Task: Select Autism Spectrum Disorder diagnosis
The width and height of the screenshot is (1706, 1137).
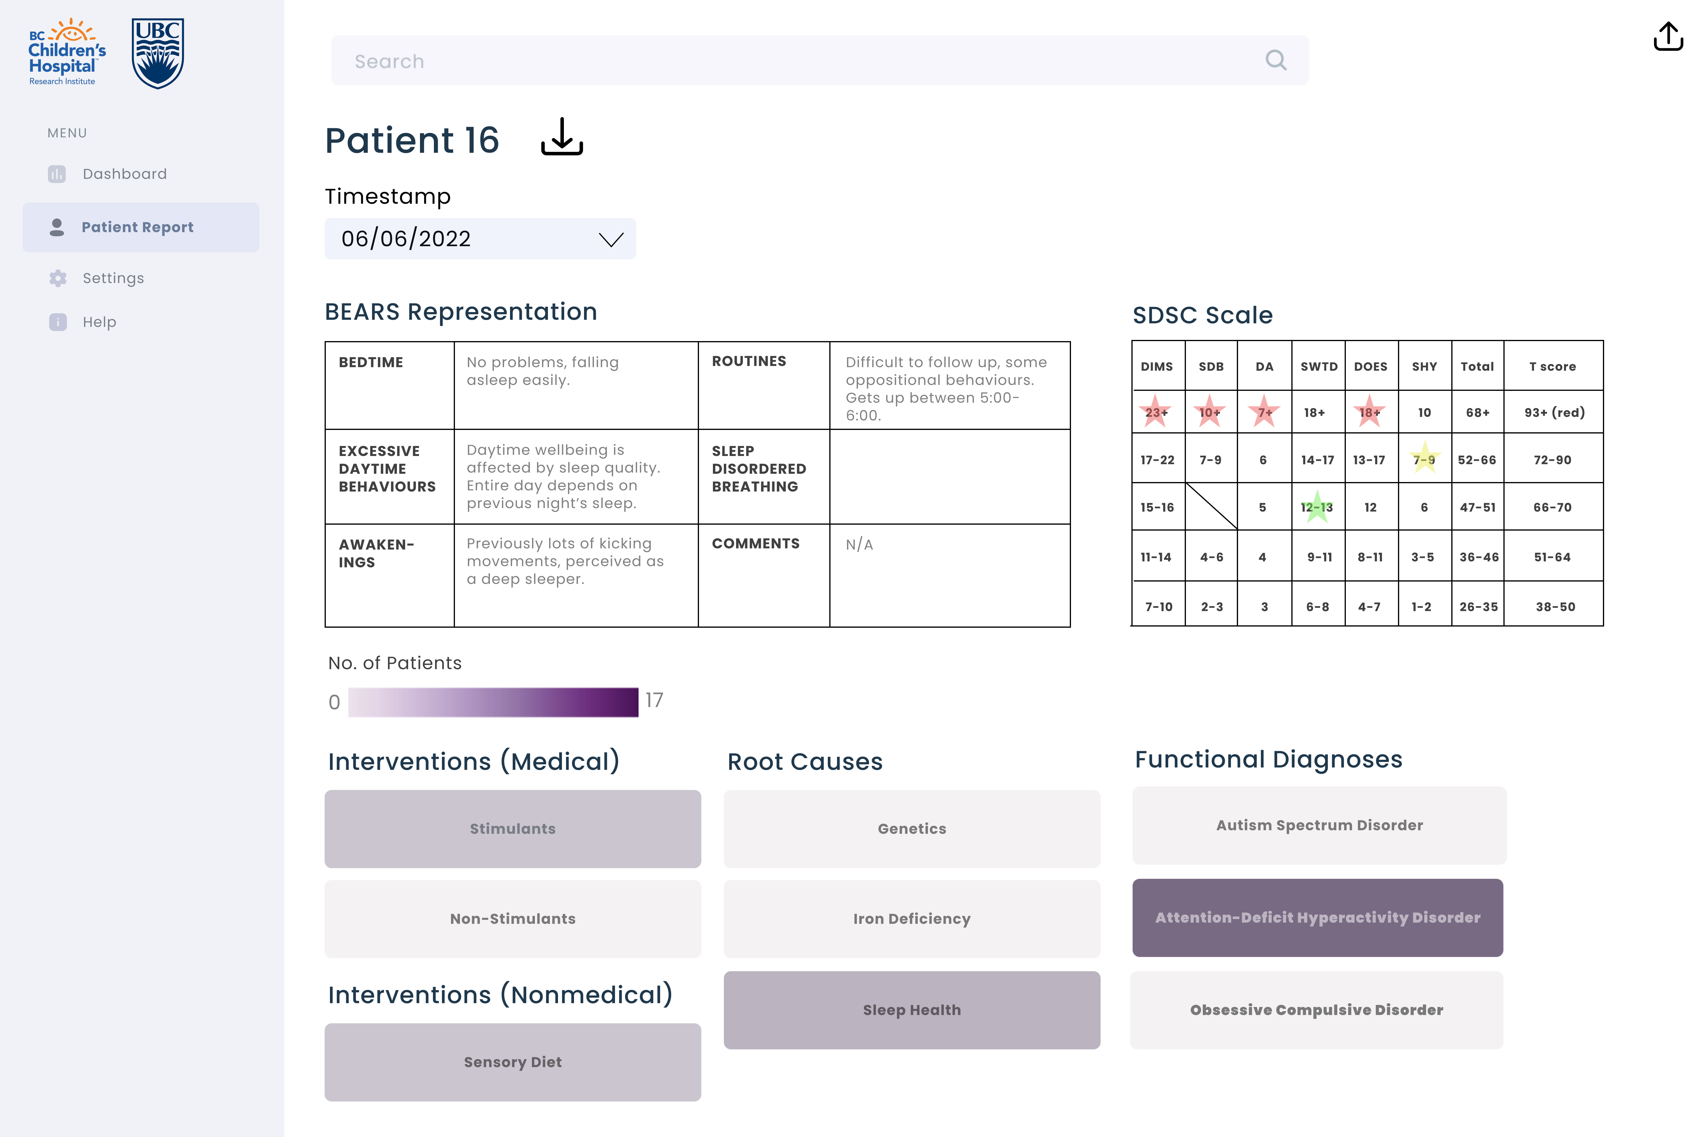Action: [x=1319, y=825]
